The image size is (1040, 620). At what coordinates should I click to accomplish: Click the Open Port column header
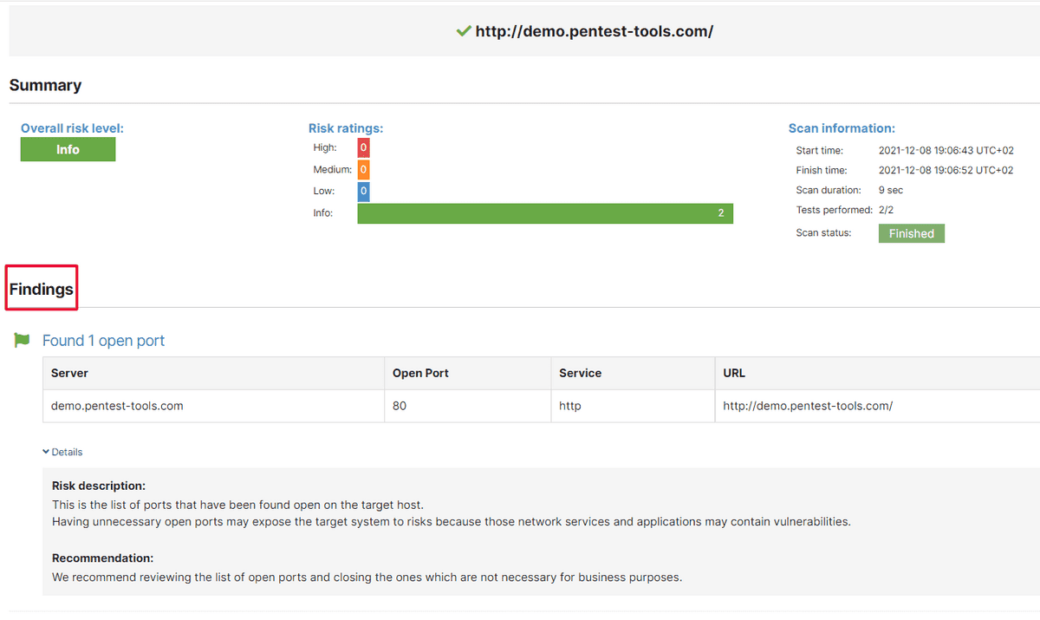(419, 373)
